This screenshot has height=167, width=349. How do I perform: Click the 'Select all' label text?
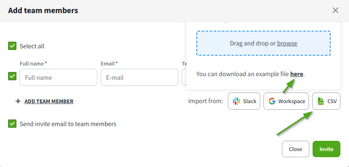click(32, 46)
